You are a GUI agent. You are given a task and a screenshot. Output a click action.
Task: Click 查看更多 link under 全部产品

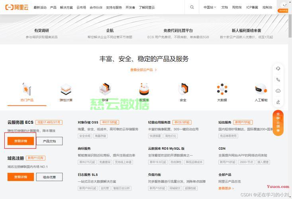click(226, 188)
